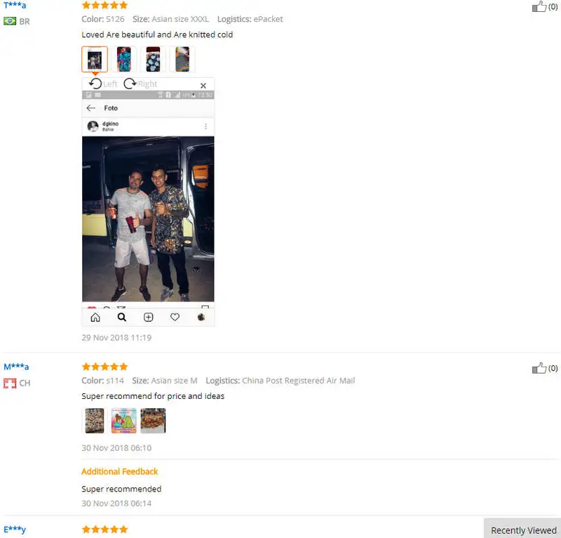This screenshot has height=538, width=561.
Task: Open second cartoon photo in M***a's review
Action: 124,421
